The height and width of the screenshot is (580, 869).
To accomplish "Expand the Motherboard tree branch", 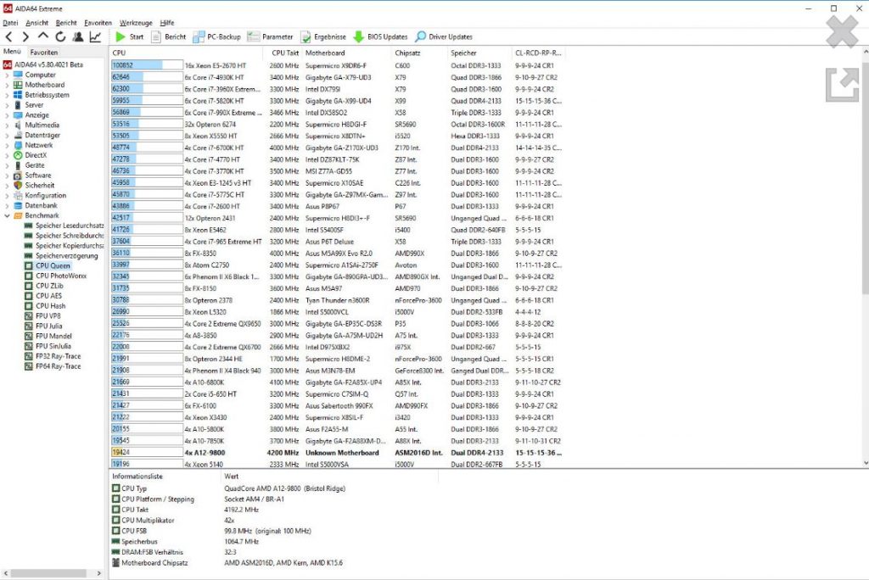I will point(8,85).
